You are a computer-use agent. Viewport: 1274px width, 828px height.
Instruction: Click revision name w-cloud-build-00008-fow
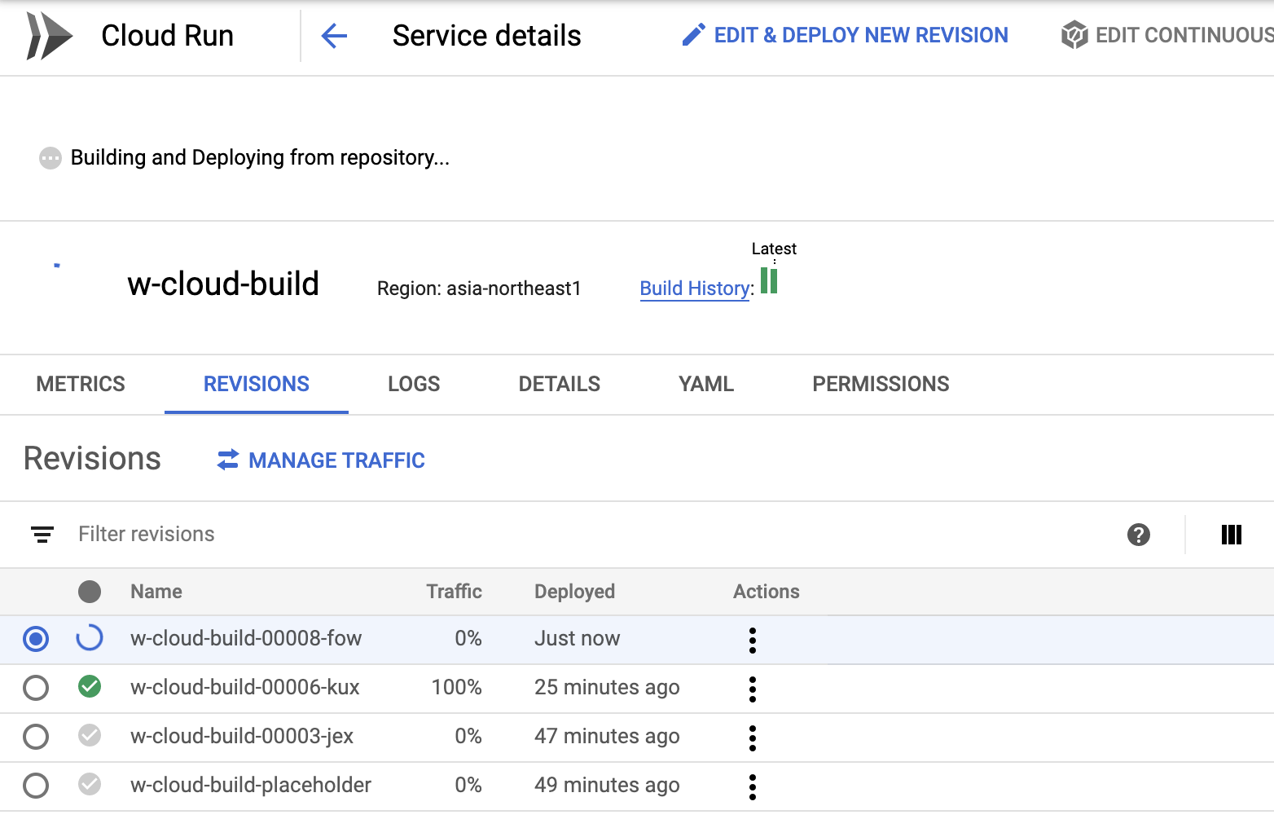(246, 638)
